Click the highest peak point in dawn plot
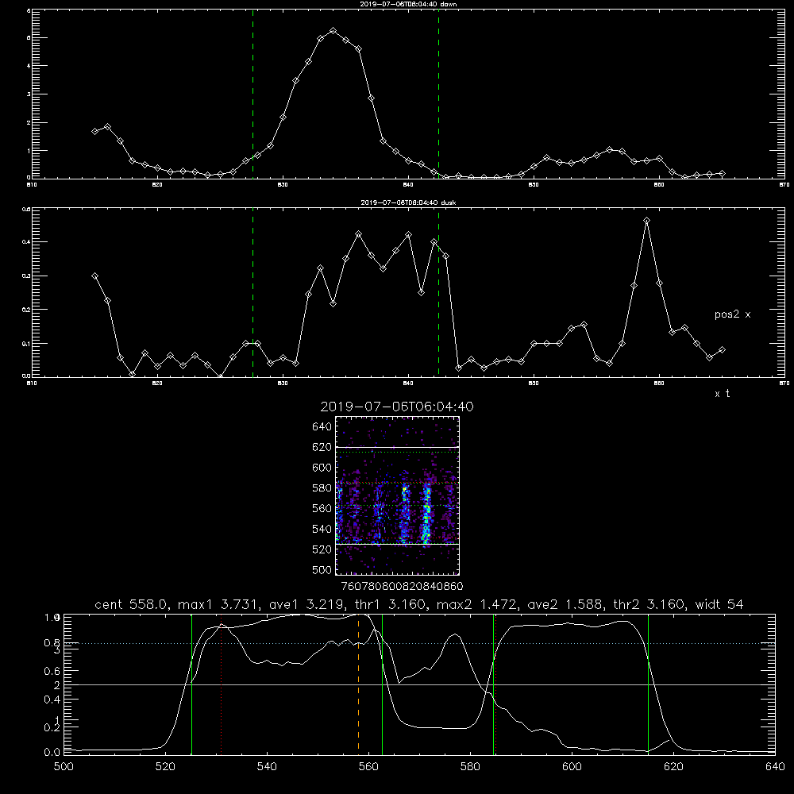 (333, 31)
